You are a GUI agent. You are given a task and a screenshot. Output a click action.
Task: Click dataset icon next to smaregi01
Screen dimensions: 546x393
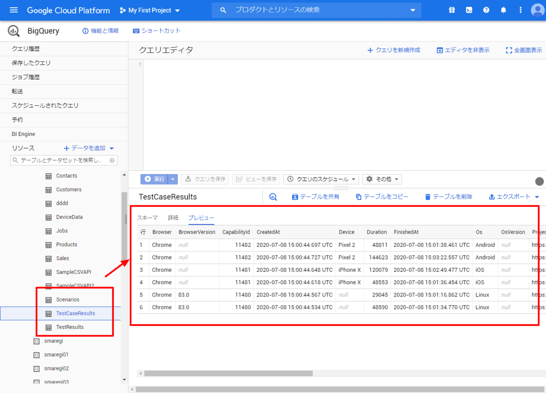[36, 355]
